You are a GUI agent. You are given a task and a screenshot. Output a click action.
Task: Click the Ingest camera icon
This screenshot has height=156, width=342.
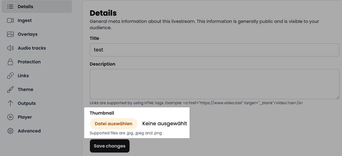10,20
